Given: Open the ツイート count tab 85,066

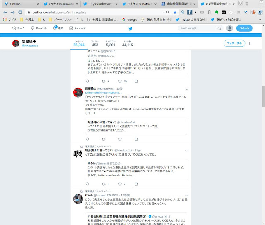Looking at the screenshot, I should point(79,43).
